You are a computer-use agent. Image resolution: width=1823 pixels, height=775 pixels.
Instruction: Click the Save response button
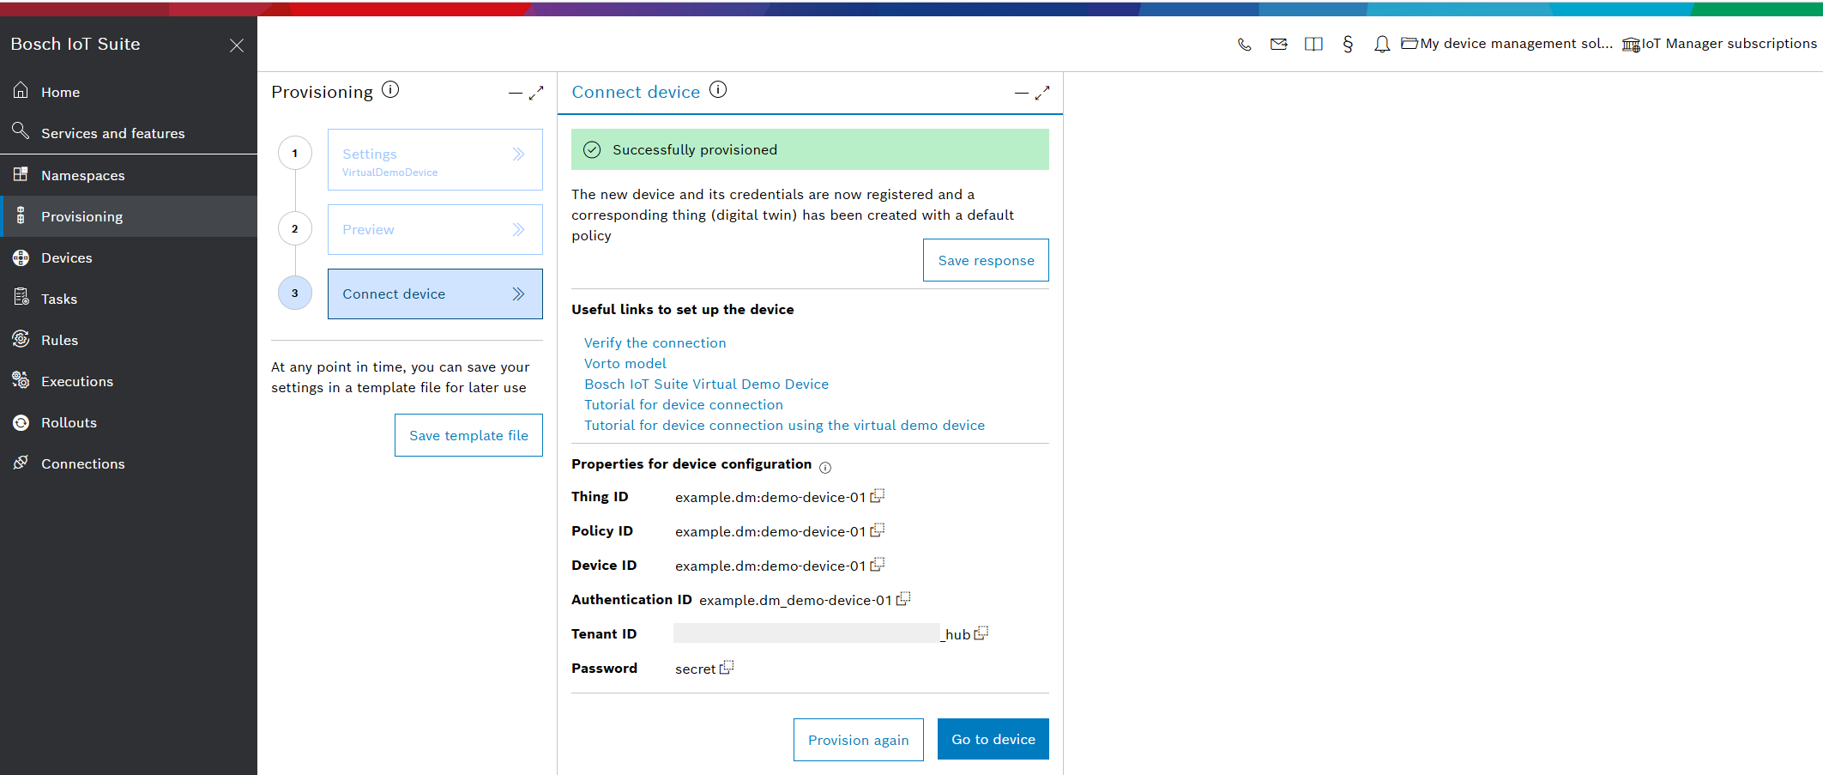[986, 260]
